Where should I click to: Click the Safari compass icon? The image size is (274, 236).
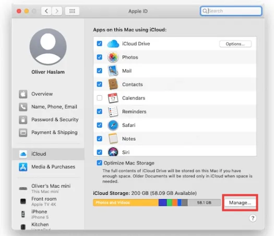point(113,125)
